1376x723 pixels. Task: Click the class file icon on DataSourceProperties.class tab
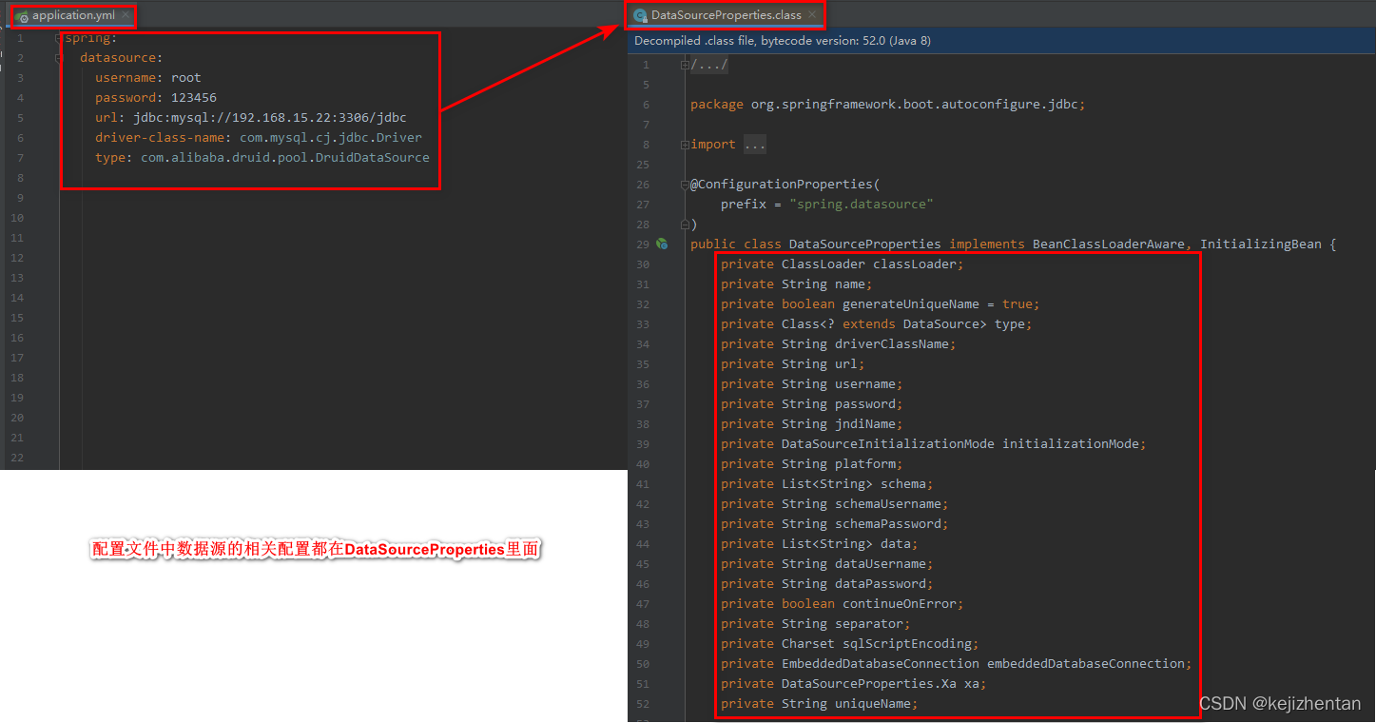(641, 15)
